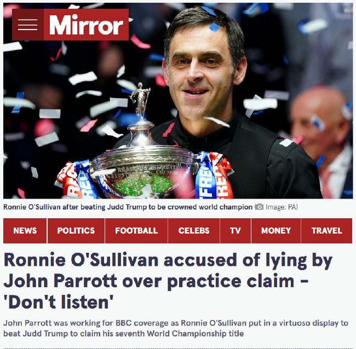Image resolution: width=356 pixels, height=349 pixels.
Task: Click the silver trophy bowl in the photo
Action: (x=143, y=172)
